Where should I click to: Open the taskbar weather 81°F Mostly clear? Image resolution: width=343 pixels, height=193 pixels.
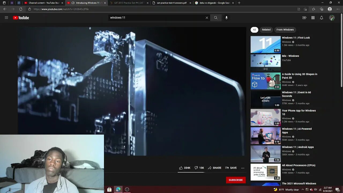[x=286, y=190]
